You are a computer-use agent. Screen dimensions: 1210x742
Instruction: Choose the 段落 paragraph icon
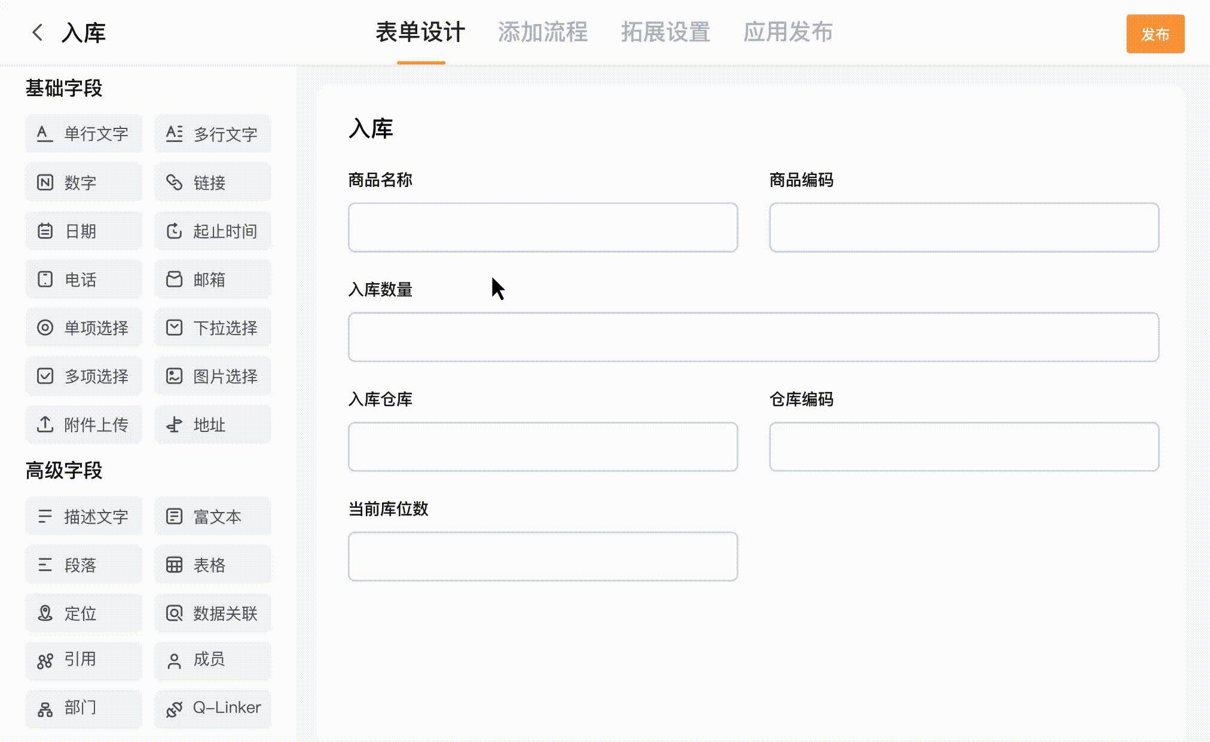point(45,565)
